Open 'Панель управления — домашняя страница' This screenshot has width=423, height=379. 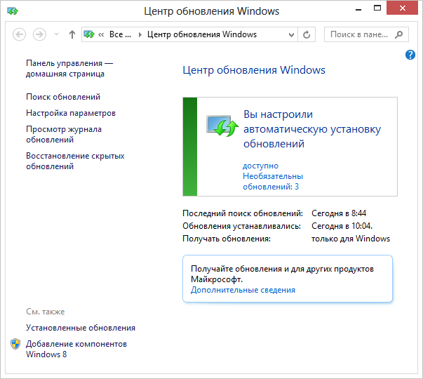[x=69, y=68]
